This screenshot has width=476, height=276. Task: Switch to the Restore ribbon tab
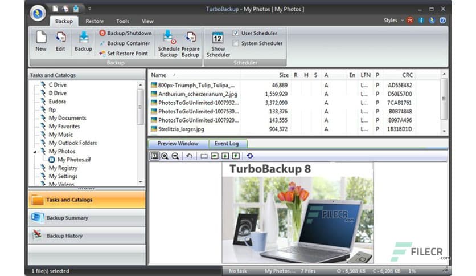coord(95,21)
